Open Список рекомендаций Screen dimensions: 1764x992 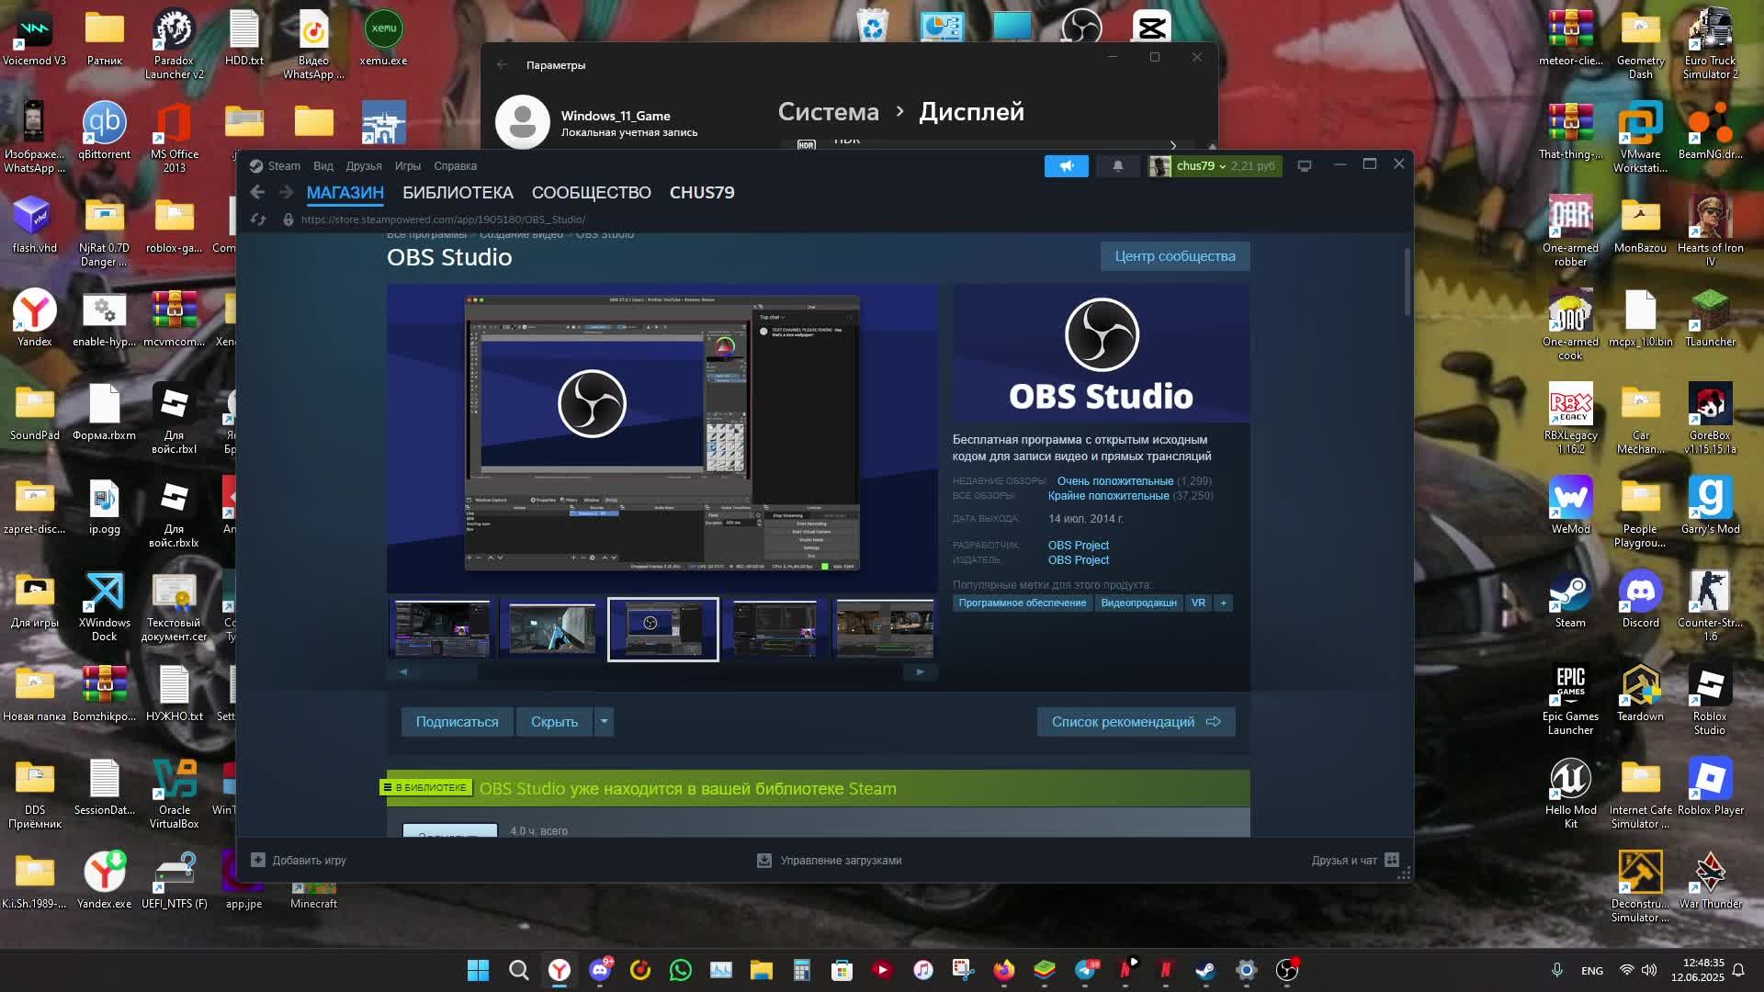point(1136,722)
